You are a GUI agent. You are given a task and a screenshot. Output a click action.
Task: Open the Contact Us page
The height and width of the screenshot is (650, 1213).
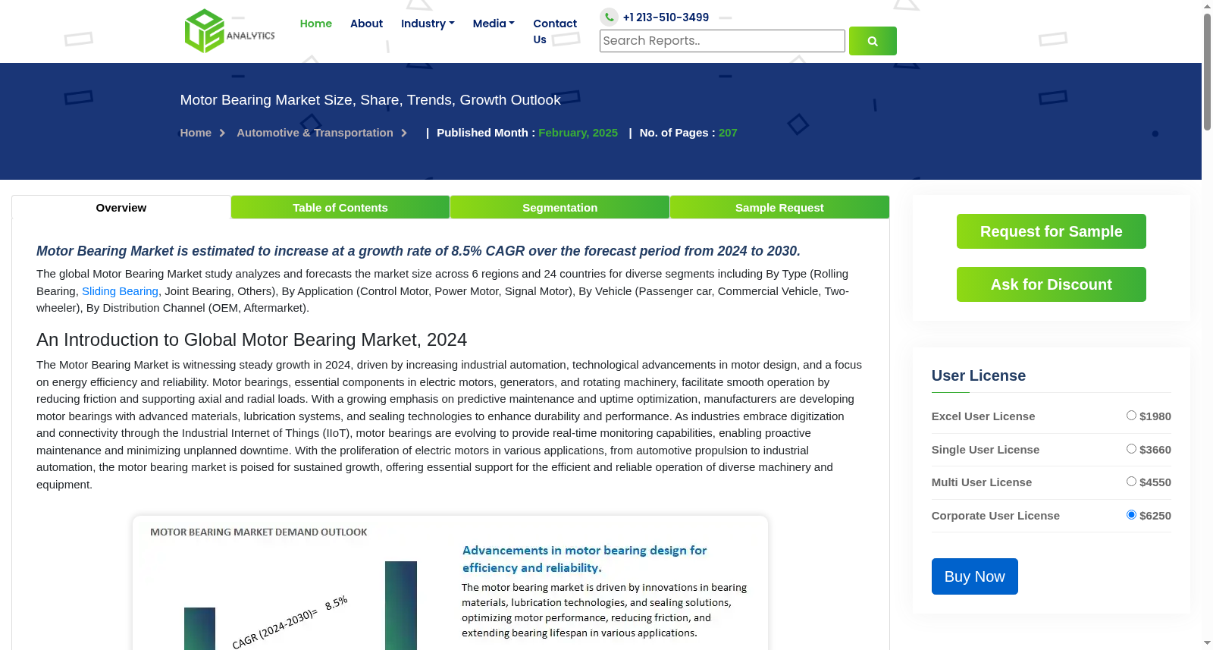click(x=555, y=31)
